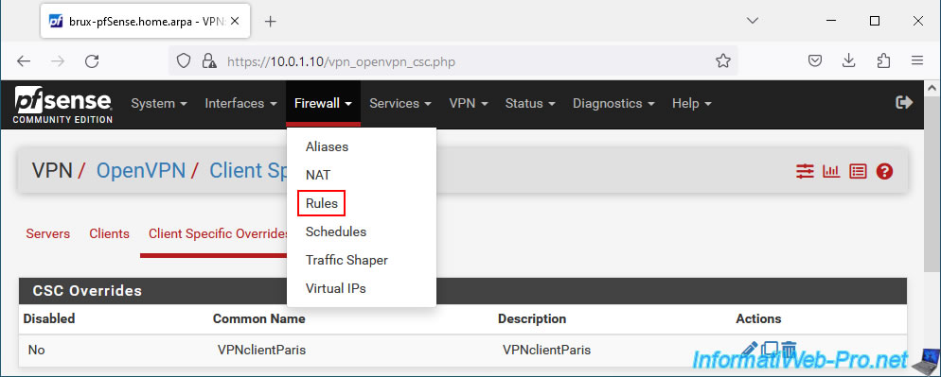941x377 pixels.
Task: Click the VPNclientParis common name cell
Action: coord(261,350)
